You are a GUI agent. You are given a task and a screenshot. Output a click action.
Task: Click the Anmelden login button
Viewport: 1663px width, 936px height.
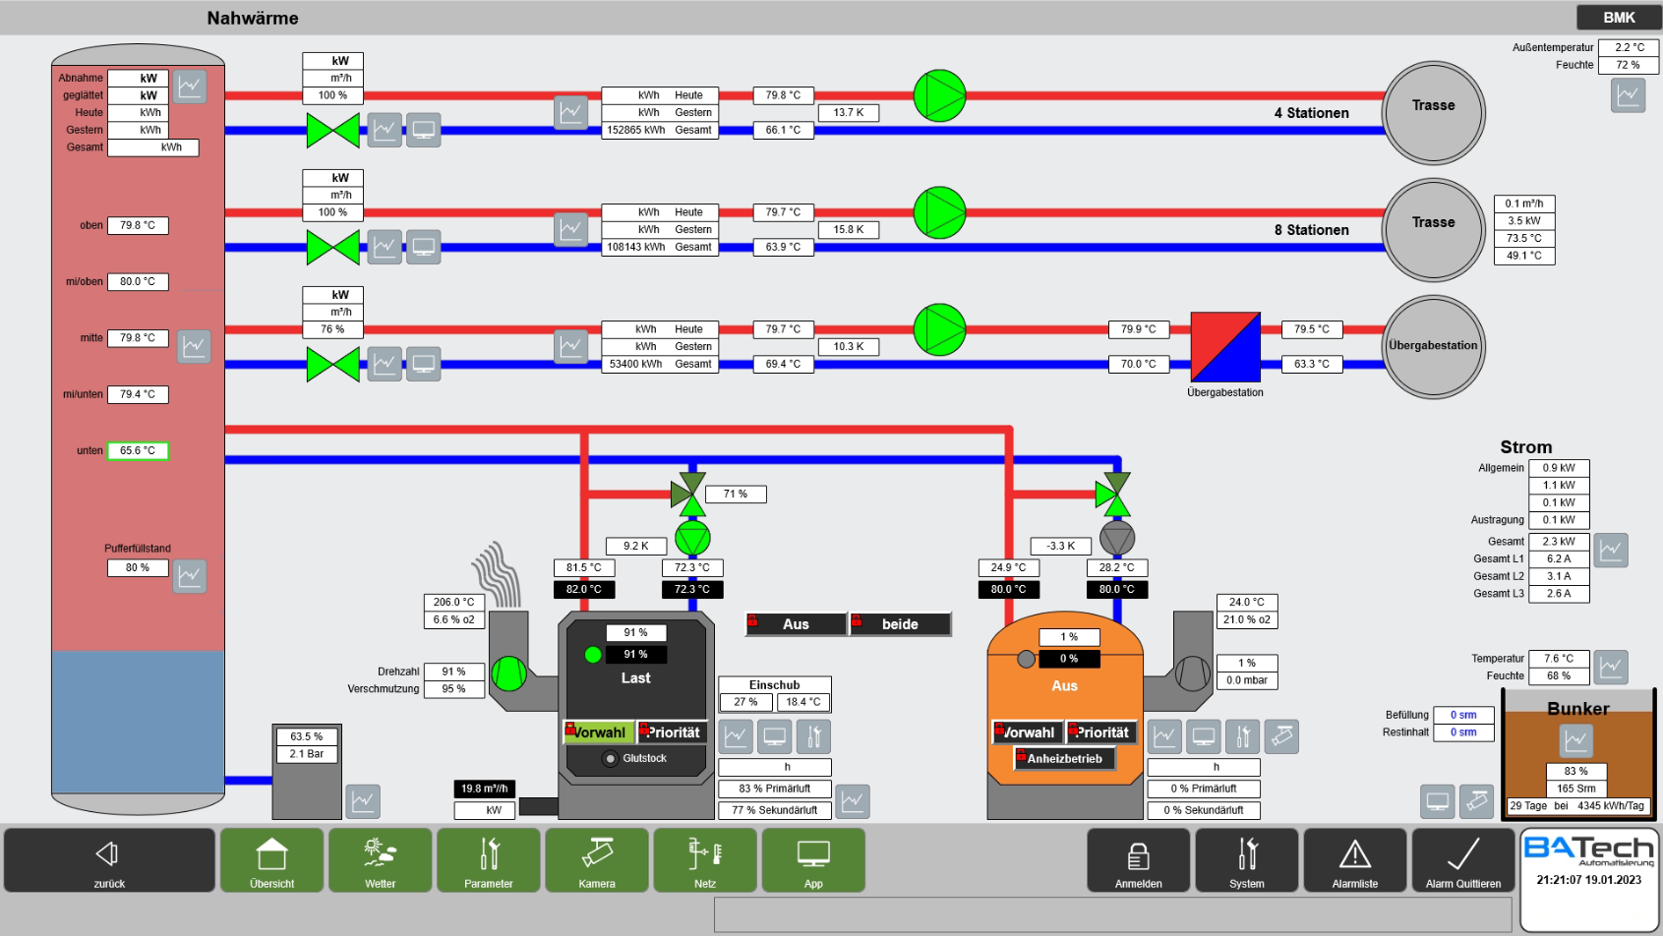click(x=1138, y=860)
